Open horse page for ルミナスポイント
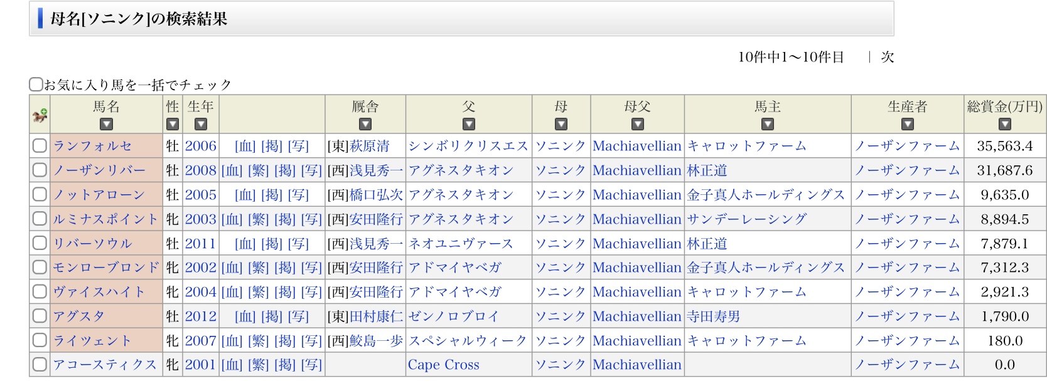This screenshot has width=1047, height=391. pyautogui.click(x=105, y=219)
